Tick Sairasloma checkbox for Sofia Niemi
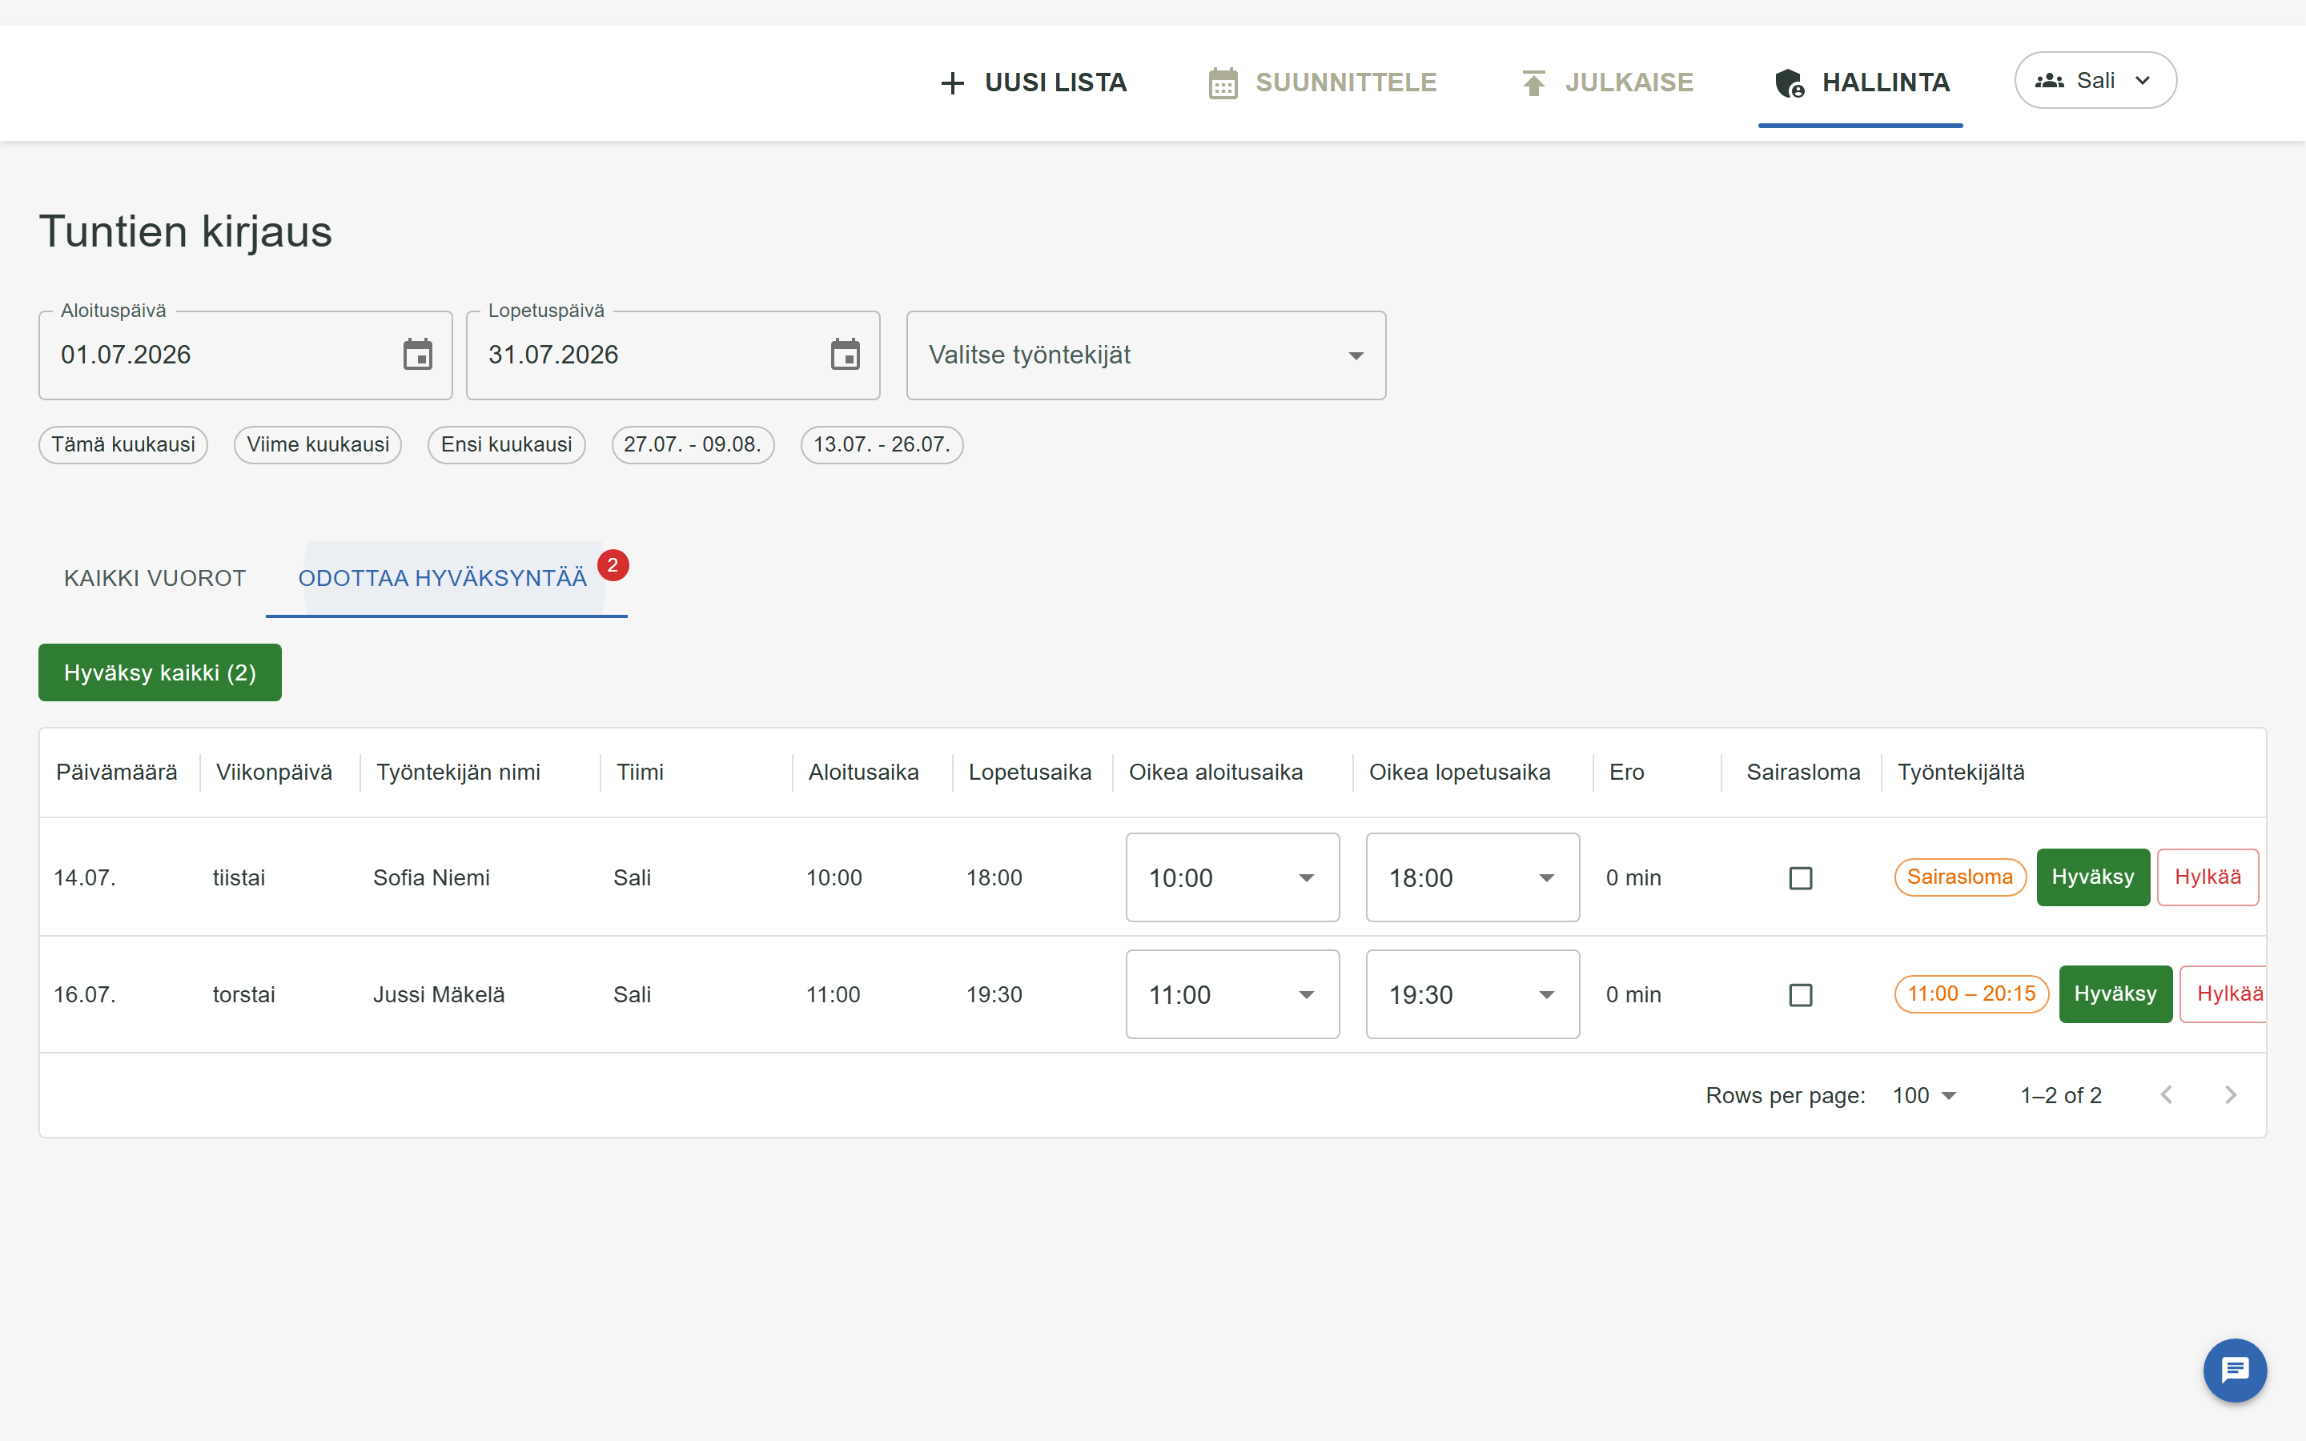This screenshot has width=2306, height=1441. pos(1800,877)
